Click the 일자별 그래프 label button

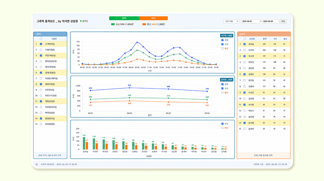227,80
